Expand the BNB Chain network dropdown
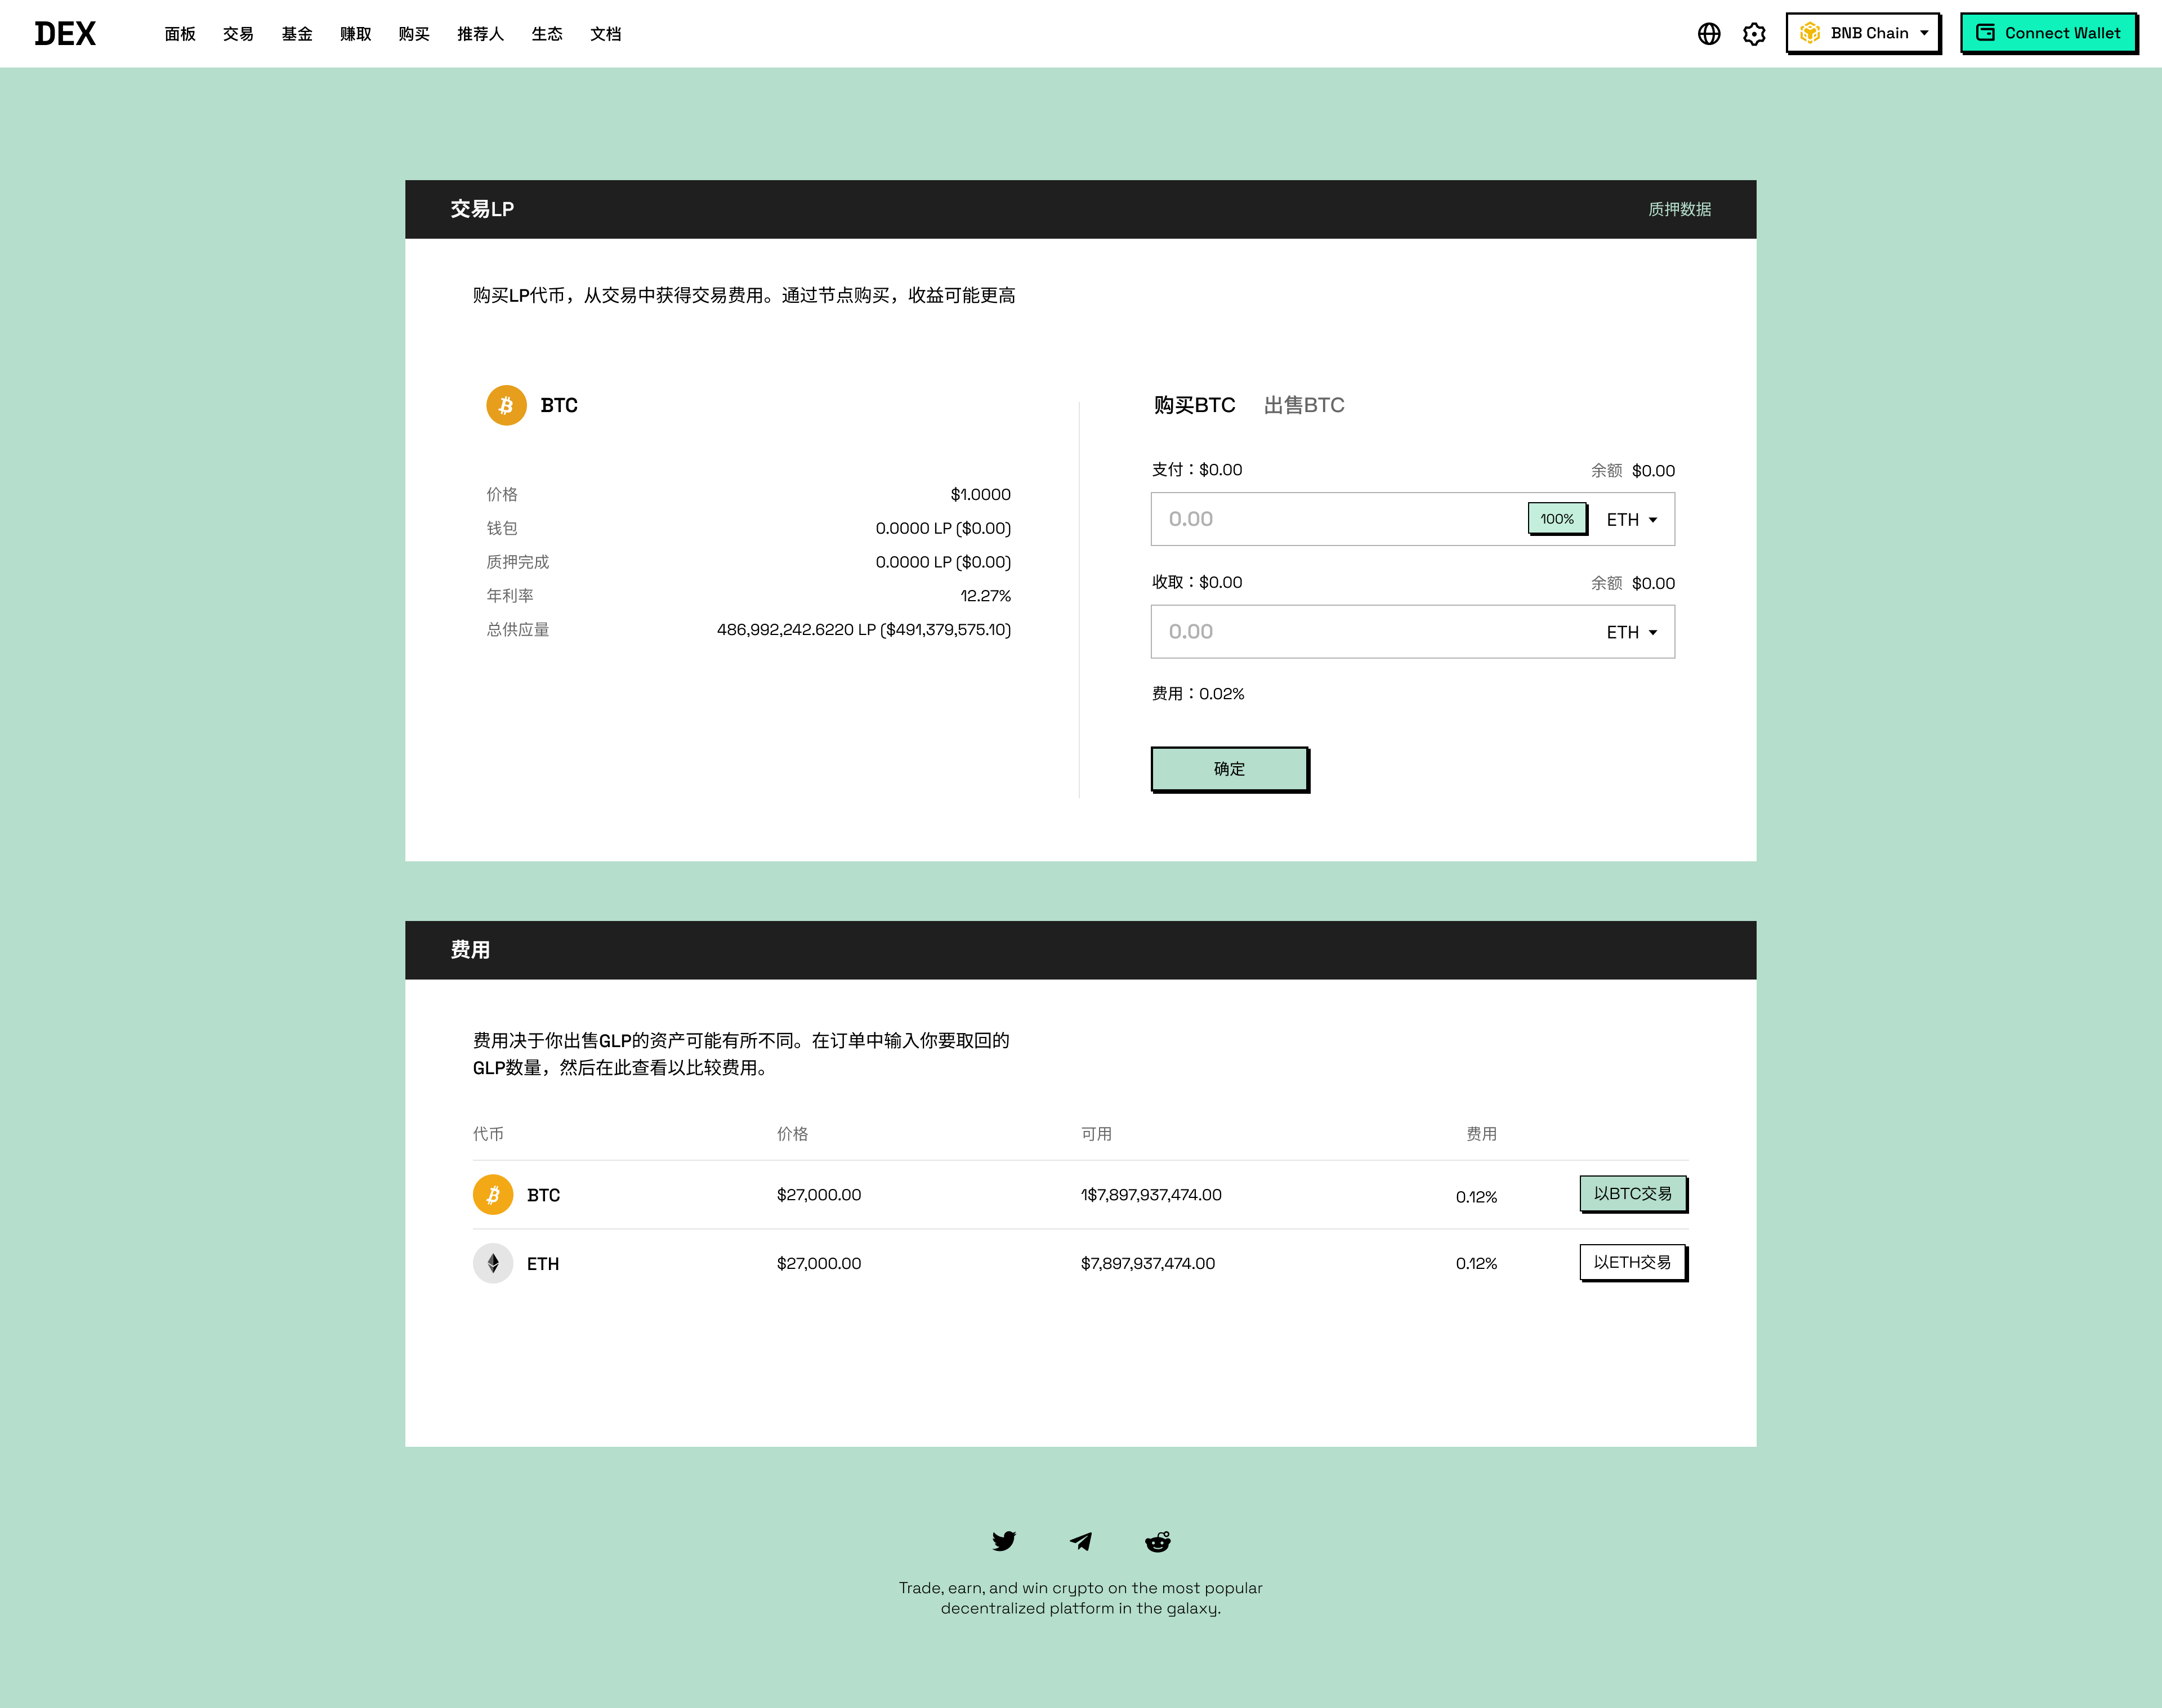The width and height of the screenshot is (2162, 1708). pyautogui.click(x=1863, y=33)
